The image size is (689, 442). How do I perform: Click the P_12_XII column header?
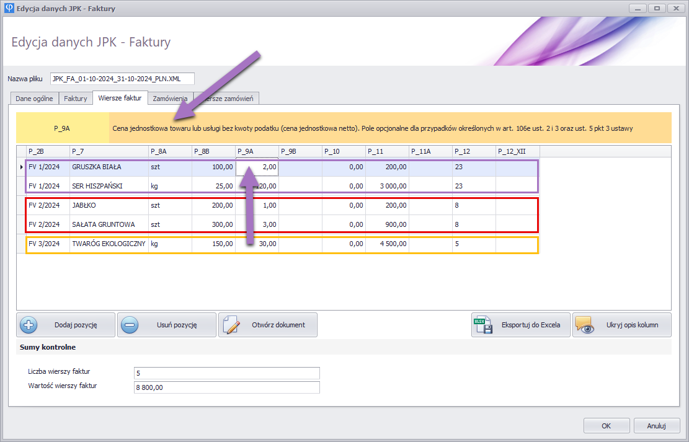pyautogui.click(x=517, y=151)
